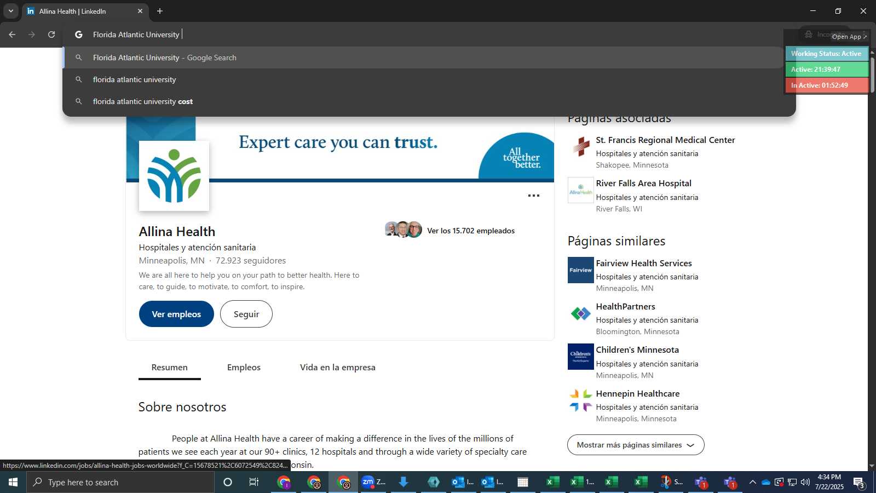Click the Seguir button
The image size is (876, 493).
tap(246, 314)
